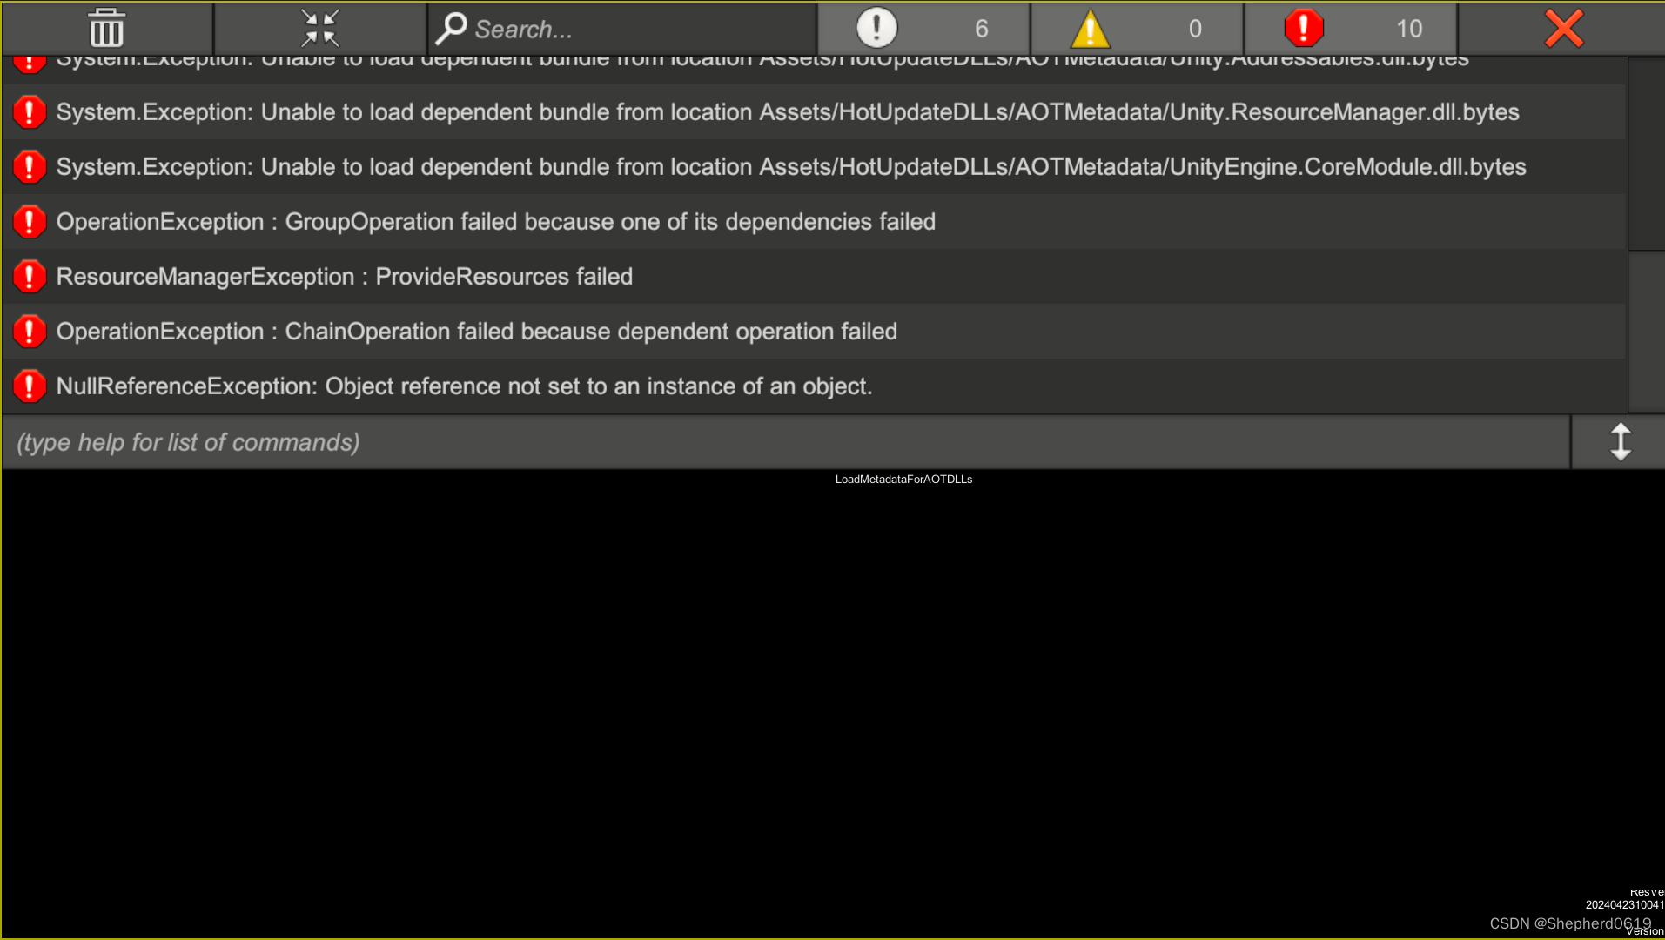Click error icon beside Unity.ResourceManager.dll.bytes entry
Viewport: 1665px width, 940px height.
tap(30, 112)
